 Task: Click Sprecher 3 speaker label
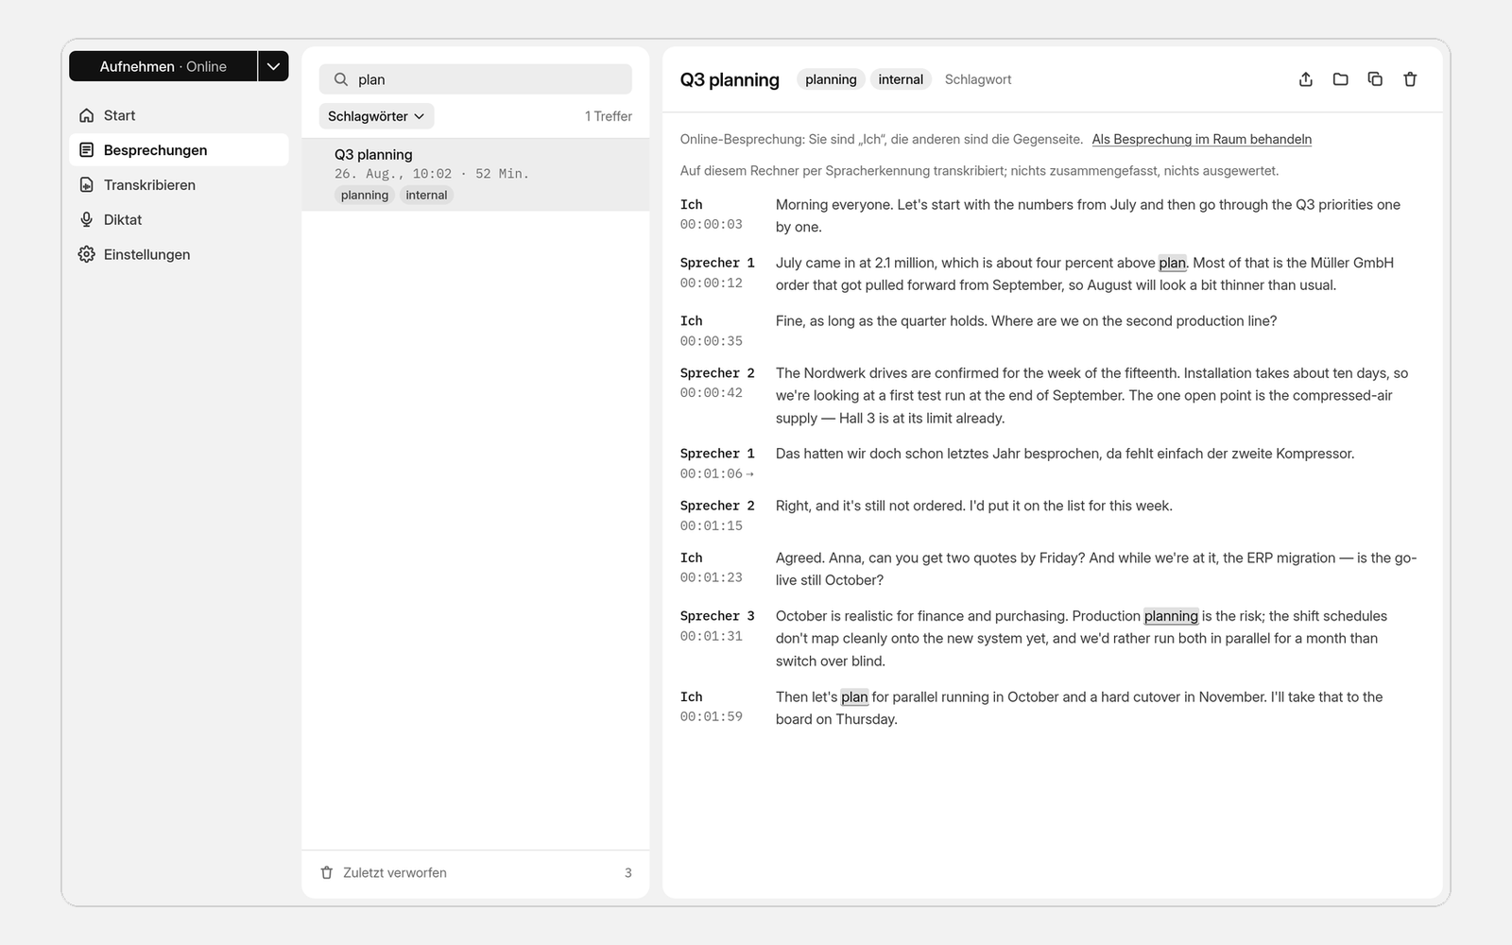717,616
